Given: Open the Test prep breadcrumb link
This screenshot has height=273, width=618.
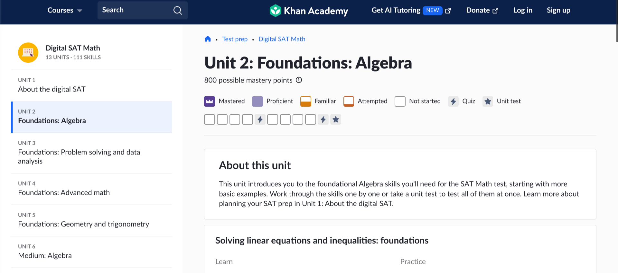Looking at the screenshot, I should pyautogui.click(x=235, y=39).
